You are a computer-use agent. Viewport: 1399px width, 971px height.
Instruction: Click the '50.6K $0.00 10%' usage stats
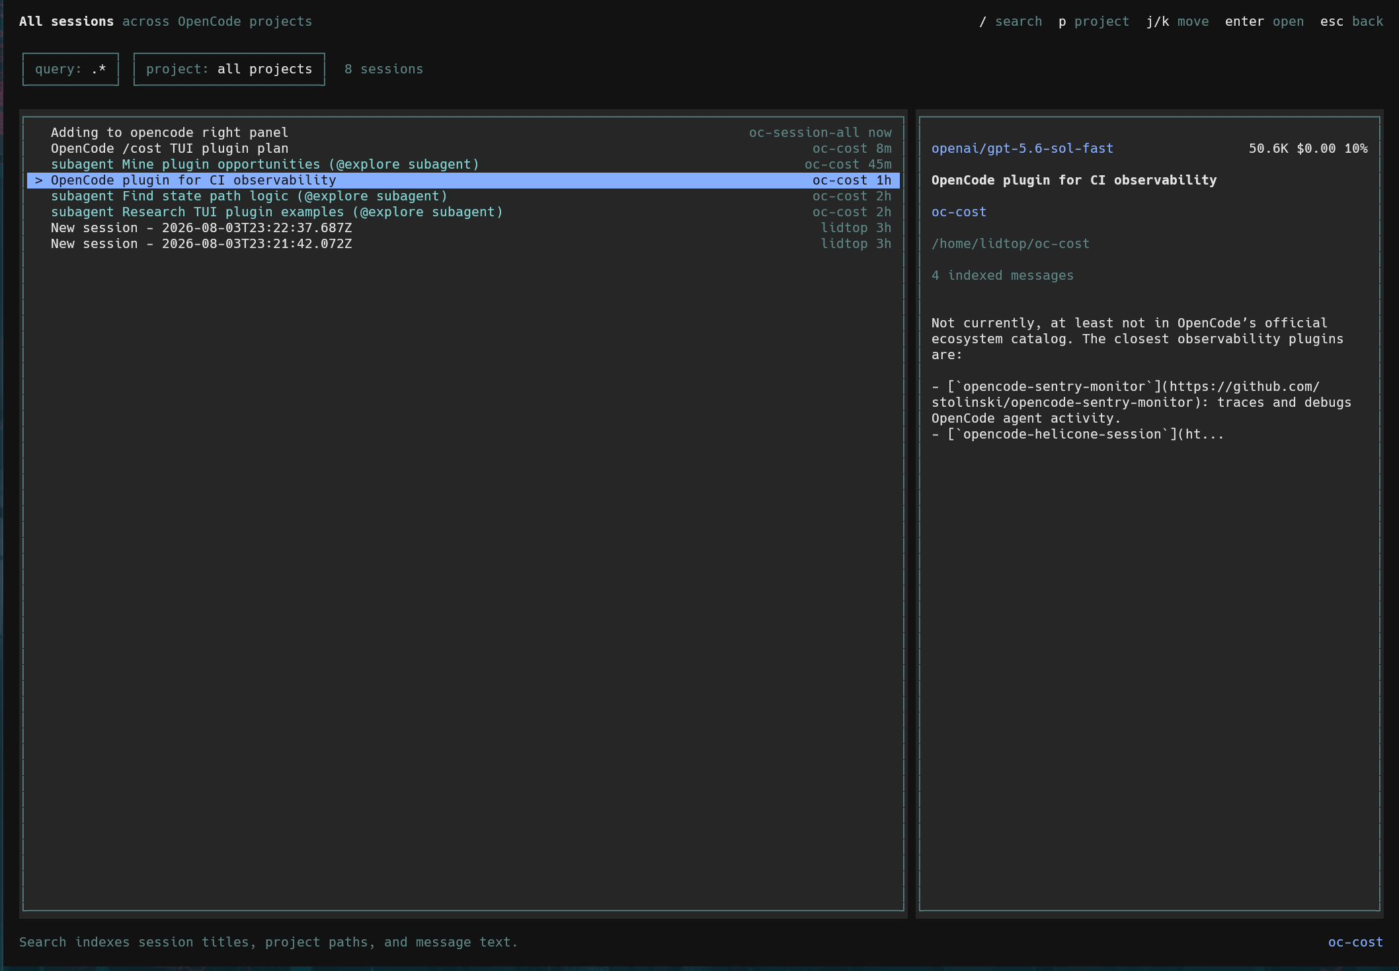[1308, 149]
